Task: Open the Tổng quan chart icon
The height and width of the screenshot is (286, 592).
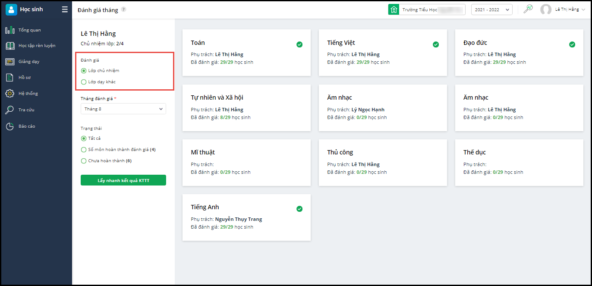Action: (9, 30)
